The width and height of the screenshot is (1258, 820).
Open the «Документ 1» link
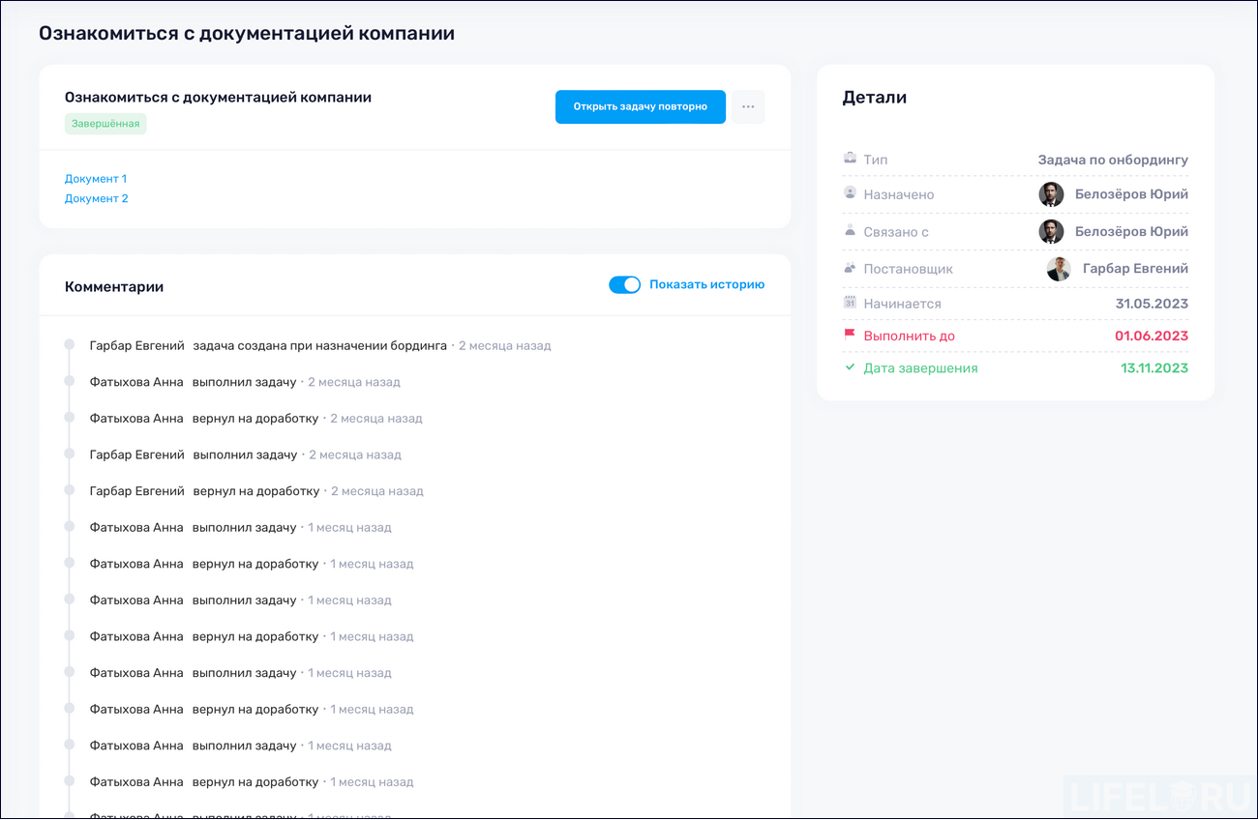[x=95, y=178]
